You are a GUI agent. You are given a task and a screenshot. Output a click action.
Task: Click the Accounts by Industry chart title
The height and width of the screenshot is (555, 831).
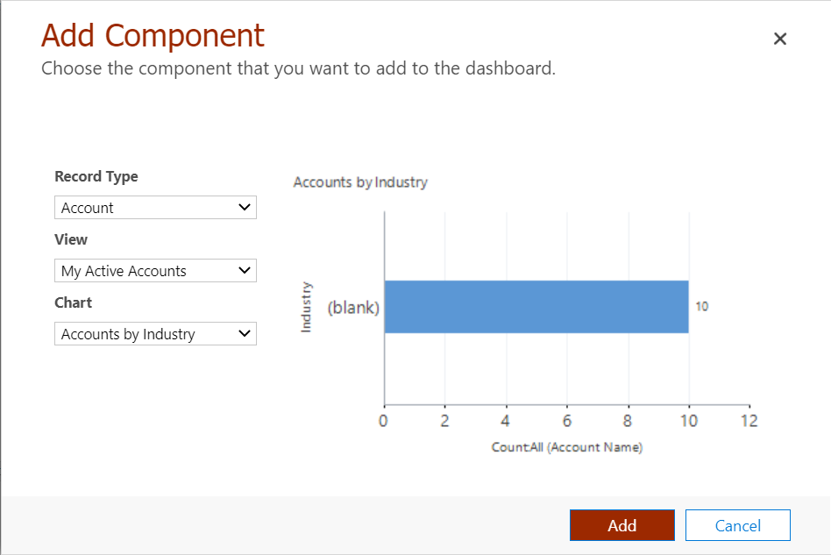359,182
